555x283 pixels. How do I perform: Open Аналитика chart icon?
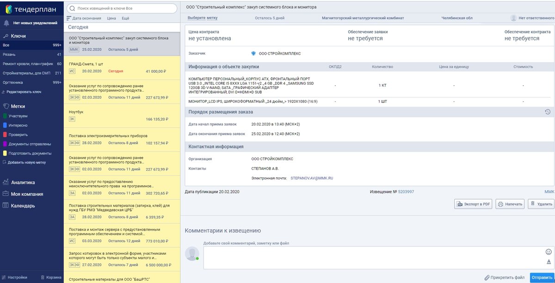point(6,182)
